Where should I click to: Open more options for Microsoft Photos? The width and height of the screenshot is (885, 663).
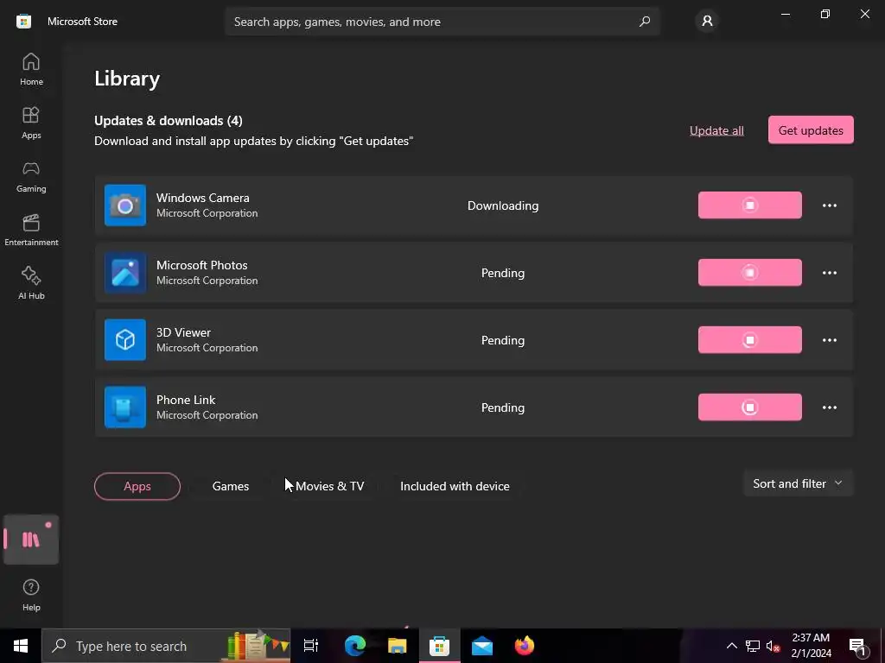point(829,273)
